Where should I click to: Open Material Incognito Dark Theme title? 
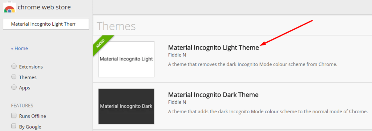coord(213,95)
